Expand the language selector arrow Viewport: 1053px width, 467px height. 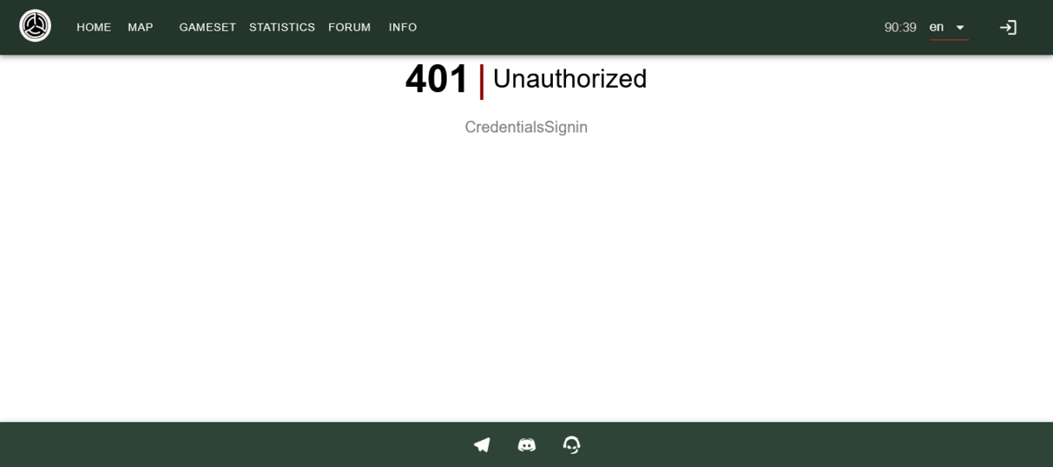[960, 28]
